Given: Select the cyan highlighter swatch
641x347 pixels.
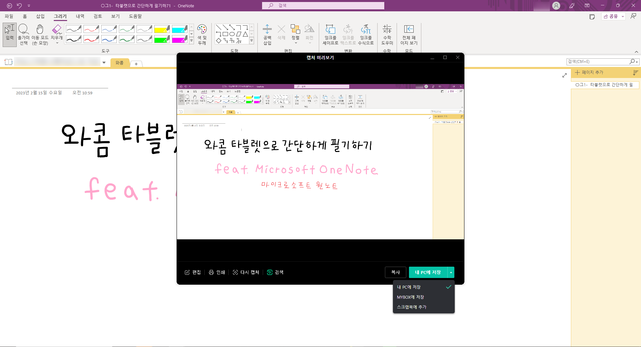Looking at the screenshot, I should tap(180, 29).
